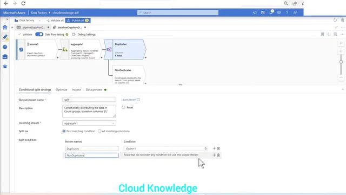Image resolution: width=346 pixels, height=195 pixels.
Task: Reload the browser page
Action: [x=23, y=3]
